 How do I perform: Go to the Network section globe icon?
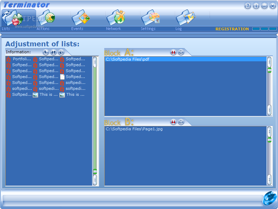pyautogui.click(x=116, y=17)
